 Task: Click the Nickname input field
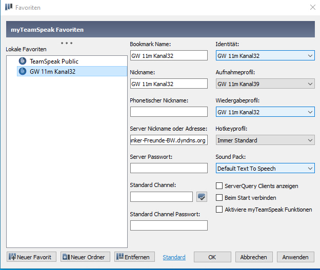pyautogui.click(x=169, y=84)
